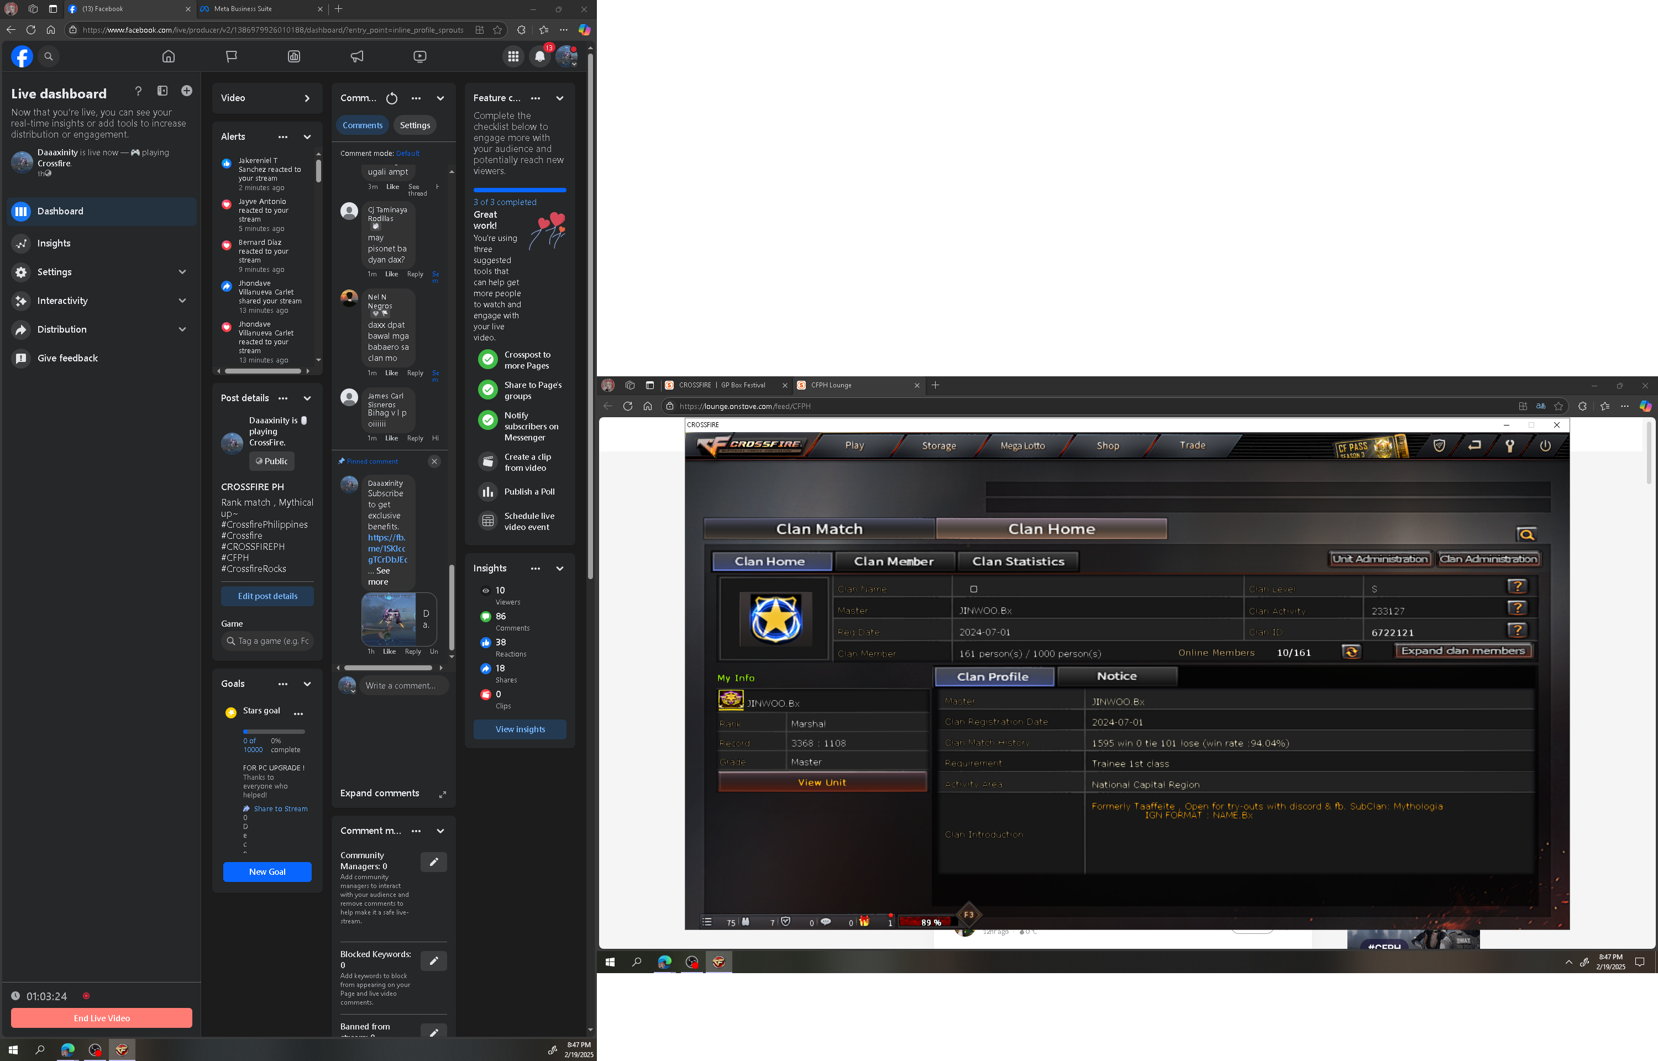Image resolution: width=1658 pixels, height=1061 pixels.
Task: Switch to Clan Member tab
Action: (x=894, y=561)
